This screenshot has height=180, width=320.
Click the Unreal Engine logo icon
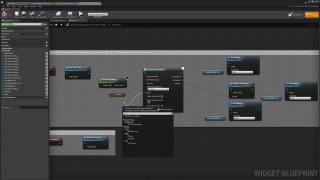click(x=2, y=2)
